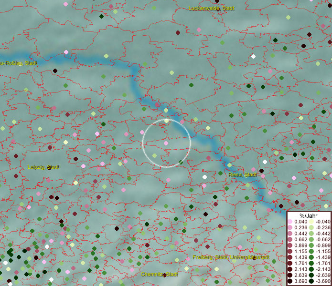Viewport: 332px width, 286px height.
Task: Click the pink swatch for 0.040 in legend
Action: pos(290,222)
